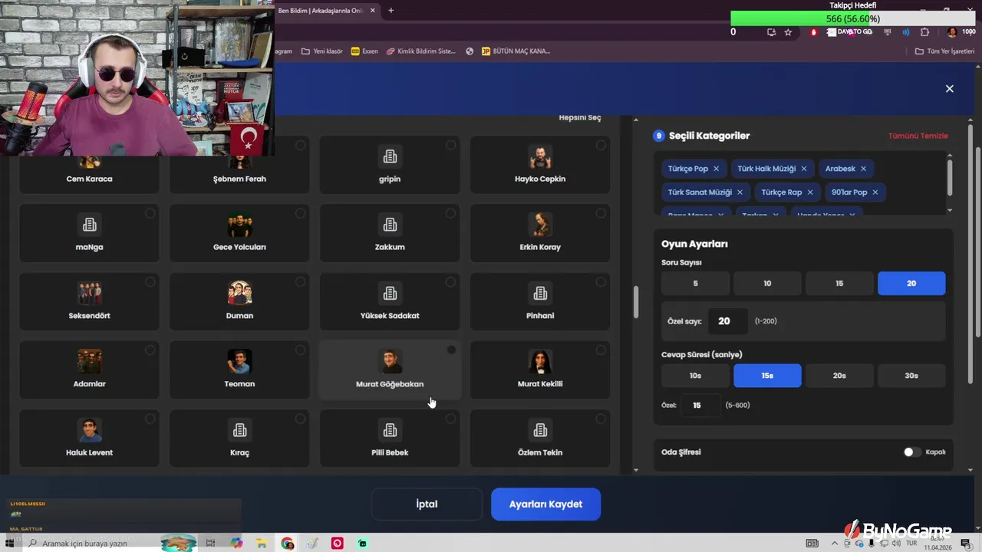Click the custom answer time field
This screenshot has height=552, width=982.
[x=701, y=405]
